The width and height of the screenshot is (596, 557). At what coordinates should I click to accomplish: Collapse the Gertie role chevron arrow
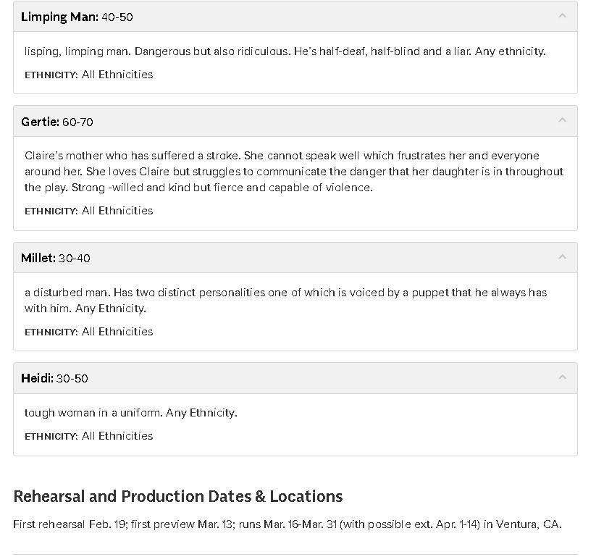click(562, 120)
